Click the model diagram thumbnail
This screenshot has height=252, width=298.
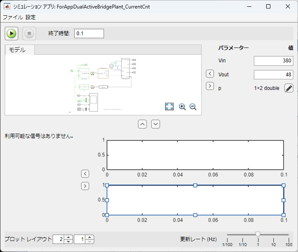tap(103, 85)
